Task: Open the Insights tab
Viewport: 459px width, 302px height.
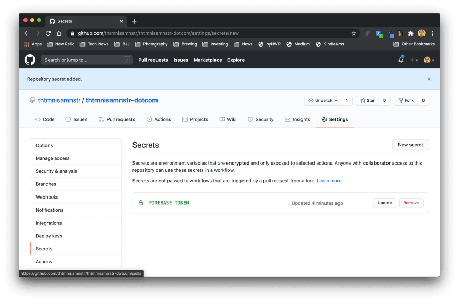Action: (297, 119)
